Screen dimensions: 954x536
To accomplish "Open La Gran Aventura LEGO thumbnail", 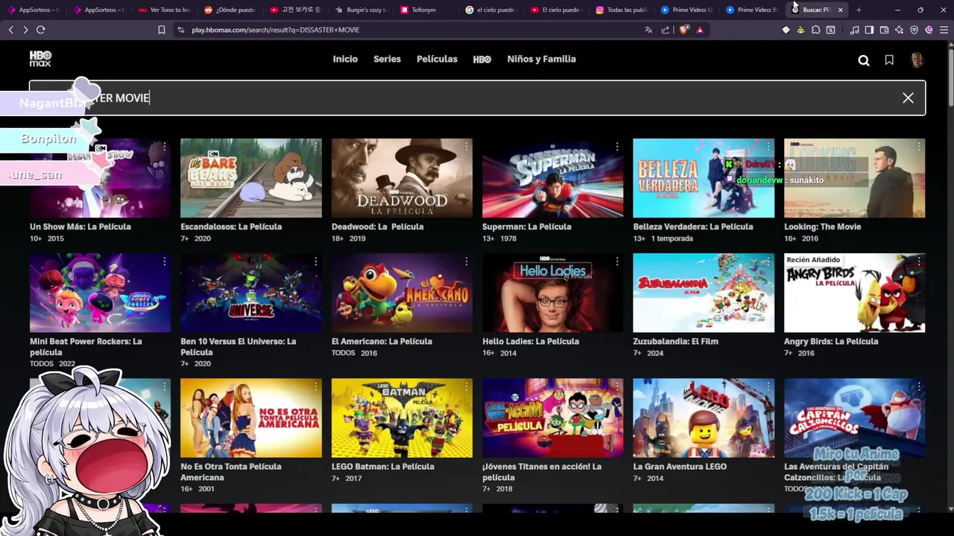I will 704,418.
